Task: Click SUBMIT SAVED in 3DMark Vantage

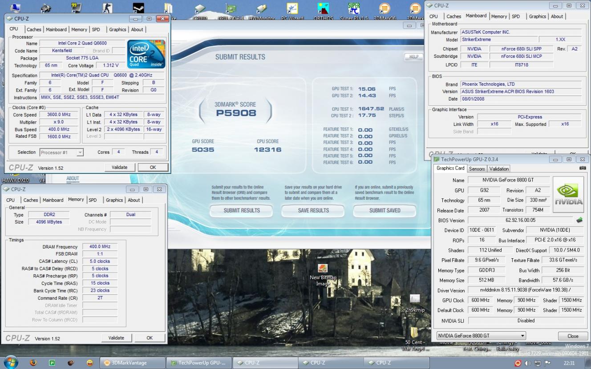Action: pyautogui.click(x=385, y=210)
